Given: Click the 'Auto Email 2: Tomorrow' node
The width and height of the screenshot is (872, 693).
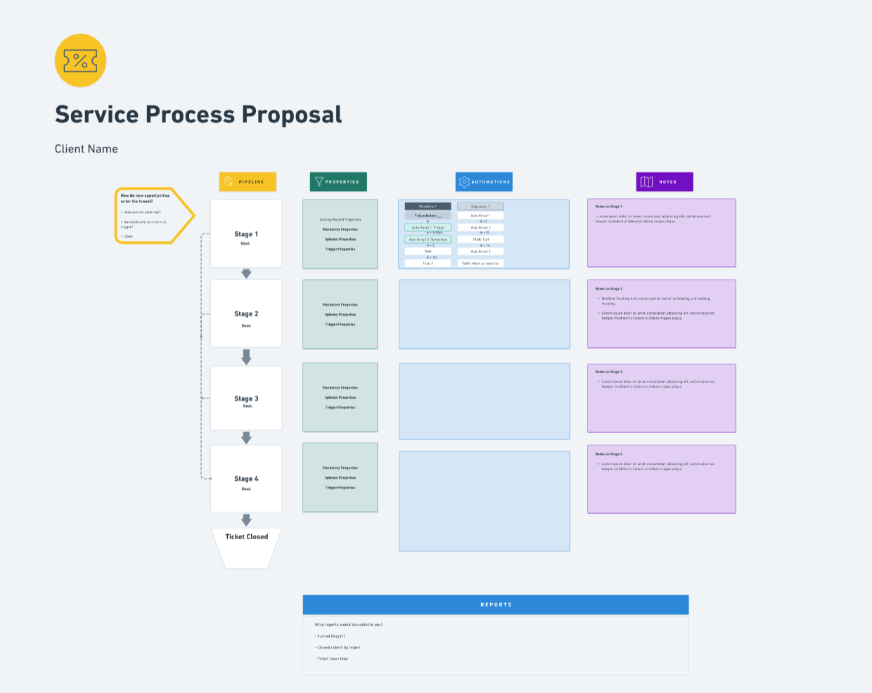Looking at the screenshot, I should 428,239.
